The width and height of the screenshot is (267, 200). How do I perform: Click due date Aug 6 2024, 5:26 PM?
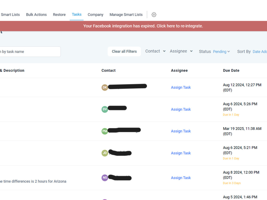pyautogui.click(x=240, y=106)
